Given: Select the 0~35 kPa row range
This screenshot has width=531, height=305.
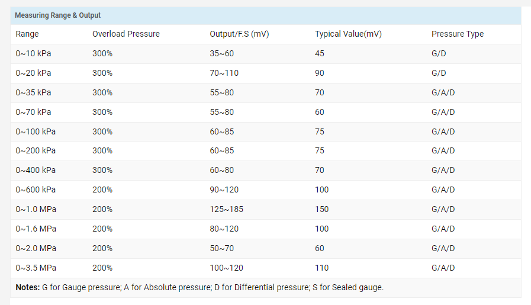Looking at the screenshot, I should click(33, 92).
